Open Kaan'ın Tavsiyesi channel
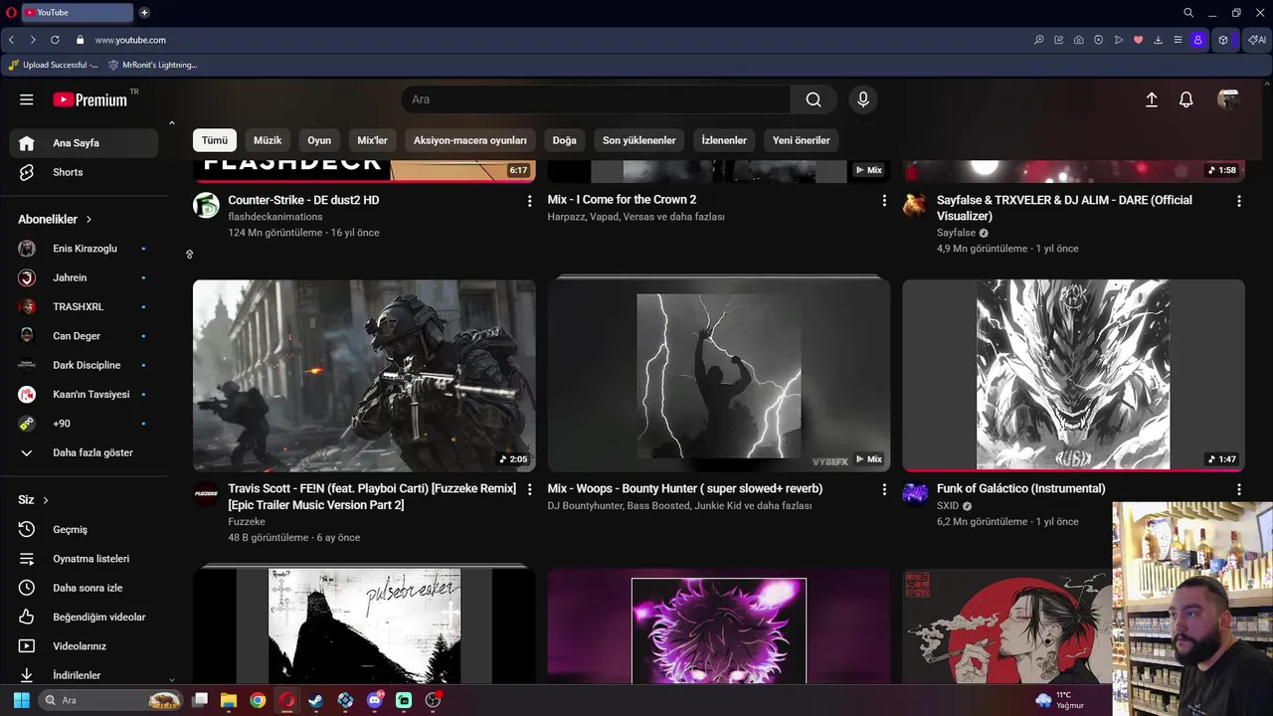 pos(84,394)
